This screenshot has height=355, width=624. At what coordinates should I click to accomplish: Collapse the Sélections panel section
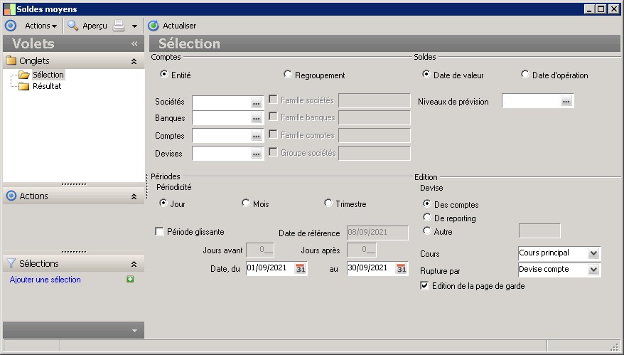[134, 264]
